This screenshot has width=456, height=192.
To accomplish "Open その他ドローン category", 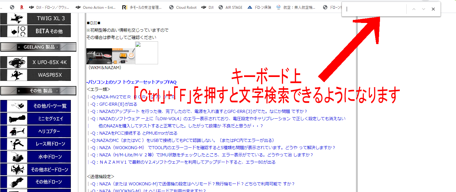I will 35,182.
